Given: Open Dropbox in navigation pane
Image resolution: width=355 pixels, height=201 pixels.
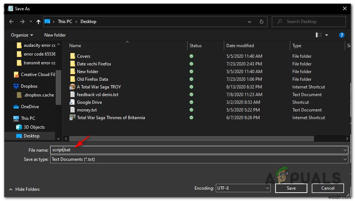Looking at the screenshot, I should (26, 86).
